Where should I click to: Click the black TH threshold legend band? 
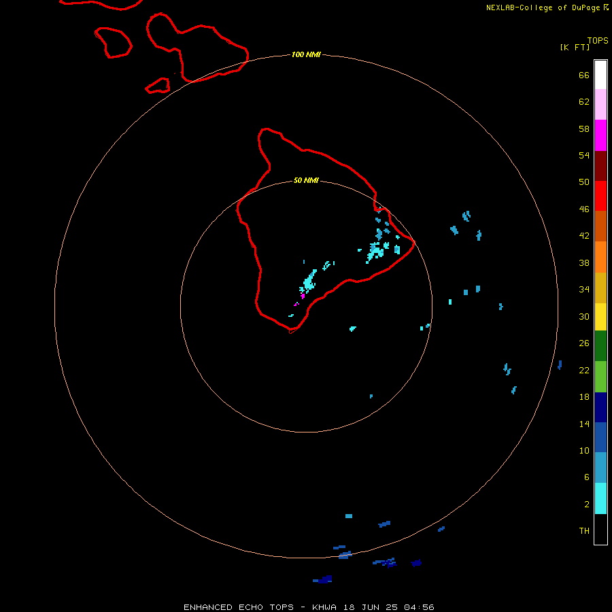[x=600, y=529]
